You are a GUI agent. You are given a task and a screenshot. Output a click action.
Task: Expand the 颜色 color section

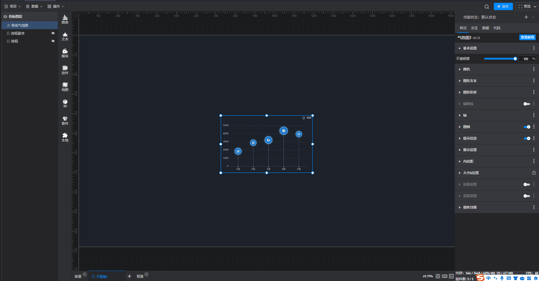[466, 69]
